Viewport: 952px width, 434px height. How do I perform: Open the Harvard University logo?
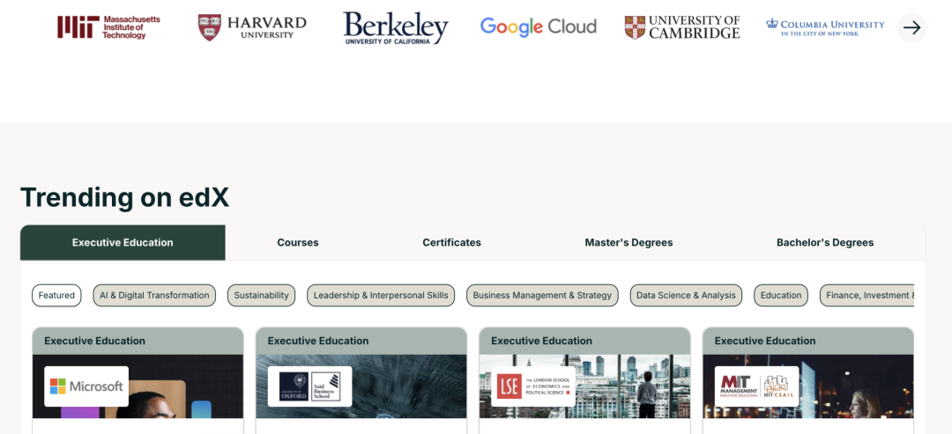(252, 27)
